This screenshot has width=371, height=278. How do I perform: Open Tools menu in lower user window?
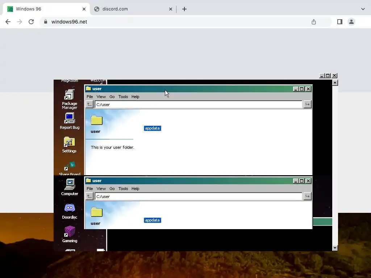pos(123,189)
